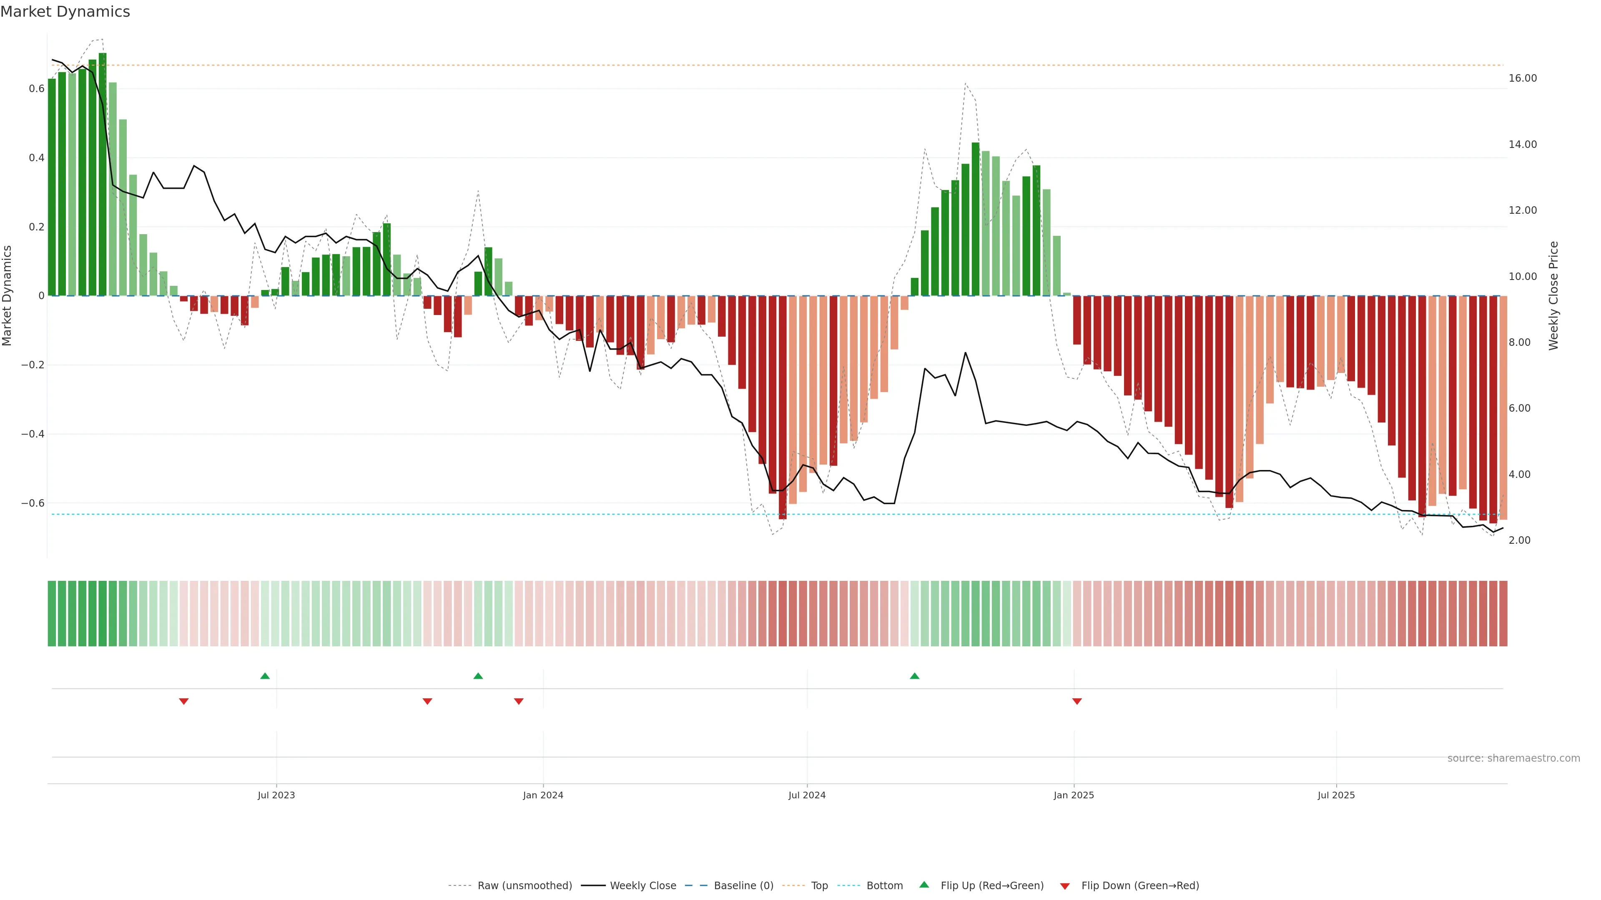Click the Jul 2024 axis label
The width and height of the screenshot is (1601, 900).
807,795
